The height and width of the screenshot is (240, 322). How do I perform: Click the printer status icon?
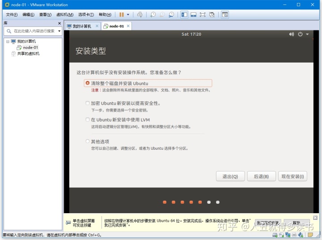294,235
